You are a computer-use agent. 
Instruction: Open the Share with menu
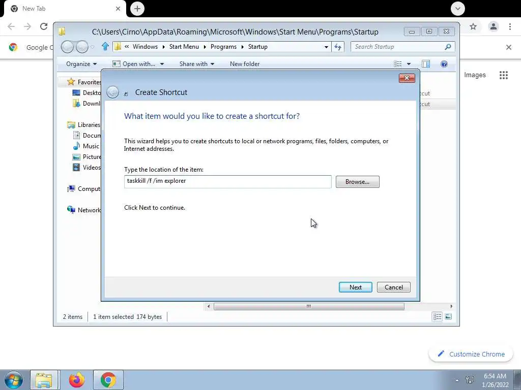click(197, 64)
